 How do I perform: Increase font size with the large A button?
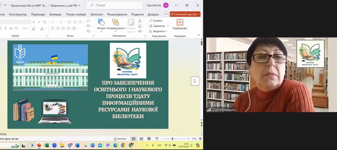click(34, 22)
